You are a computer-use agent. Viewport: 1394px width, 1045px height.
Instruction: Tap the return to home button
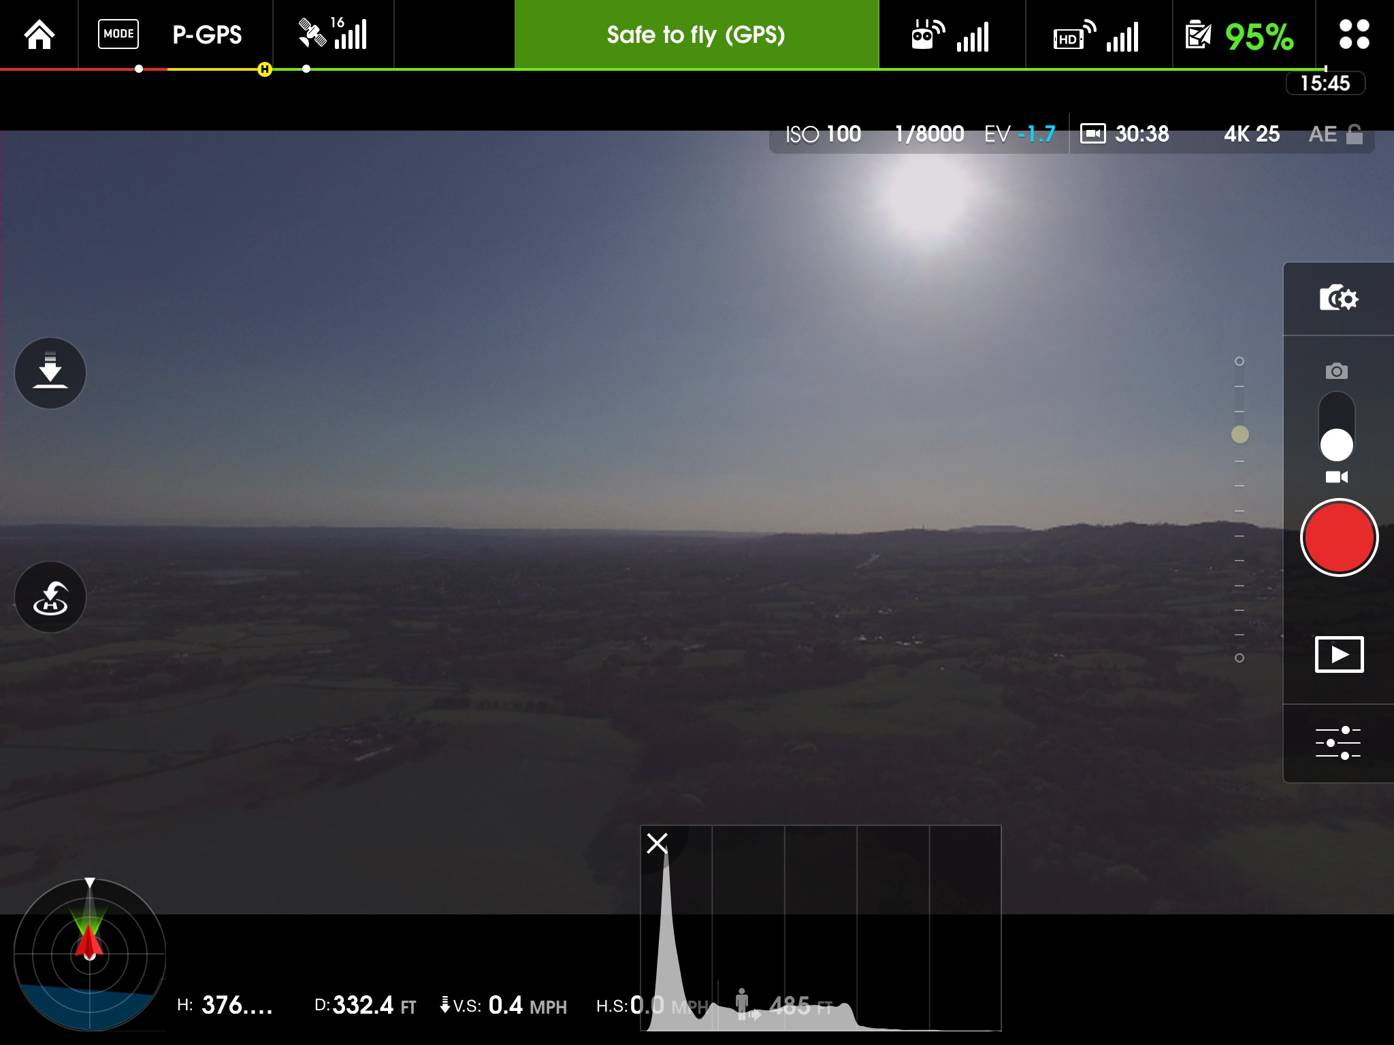click(50, 597)
